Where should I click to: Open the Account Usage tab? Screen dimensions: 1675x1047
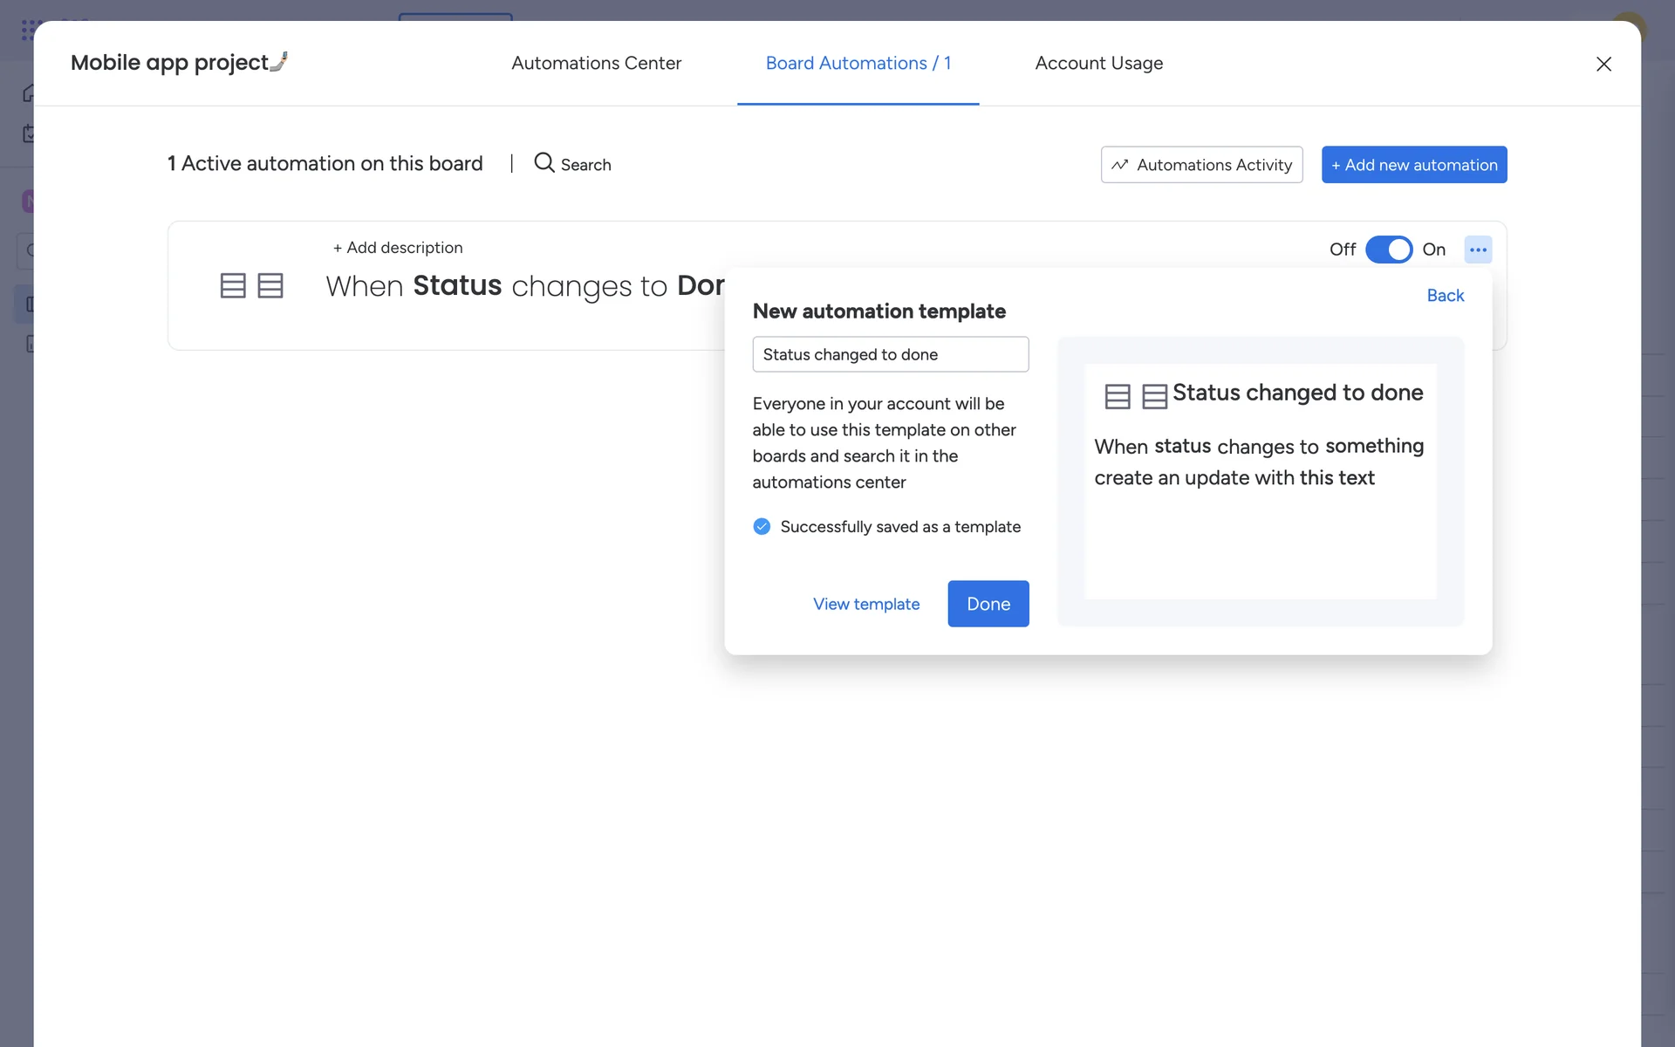1098,63
